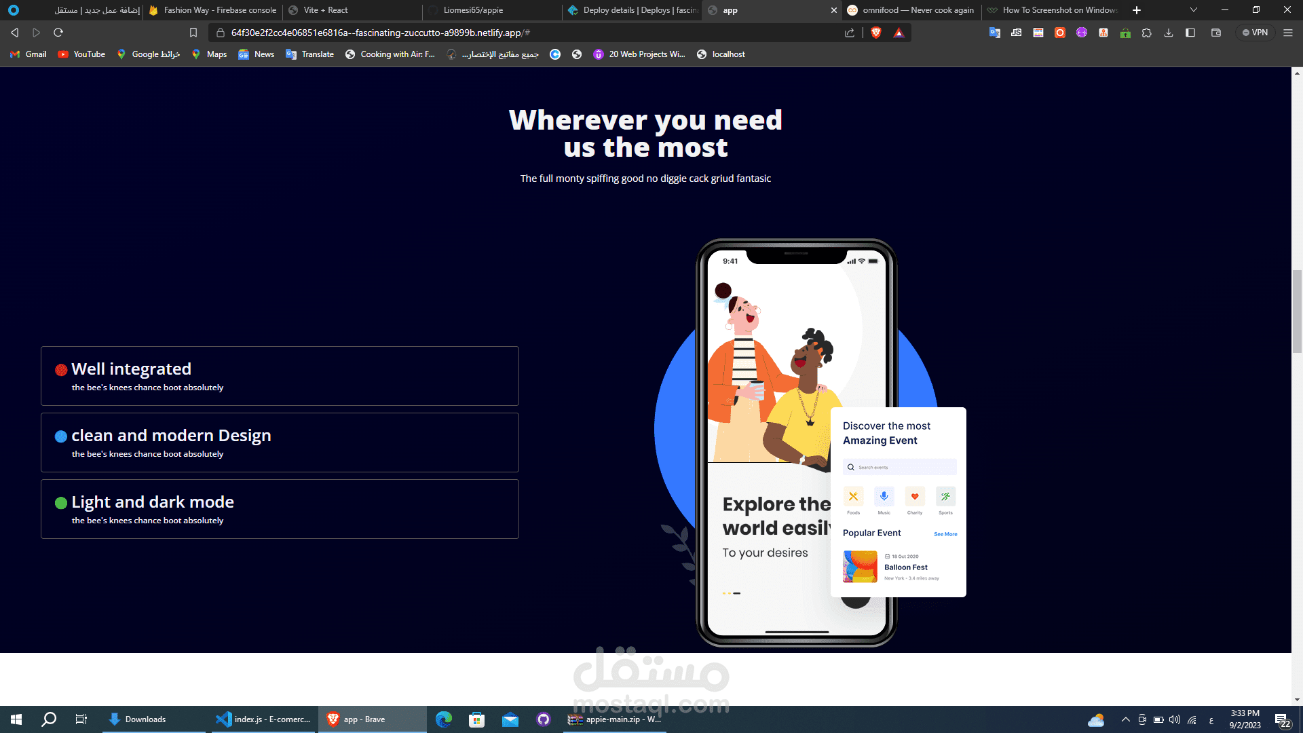This screenshot has height=733, width=1303.
Task: Open the Brave Rewards triangle icon
Action: (x=899, y=33)
